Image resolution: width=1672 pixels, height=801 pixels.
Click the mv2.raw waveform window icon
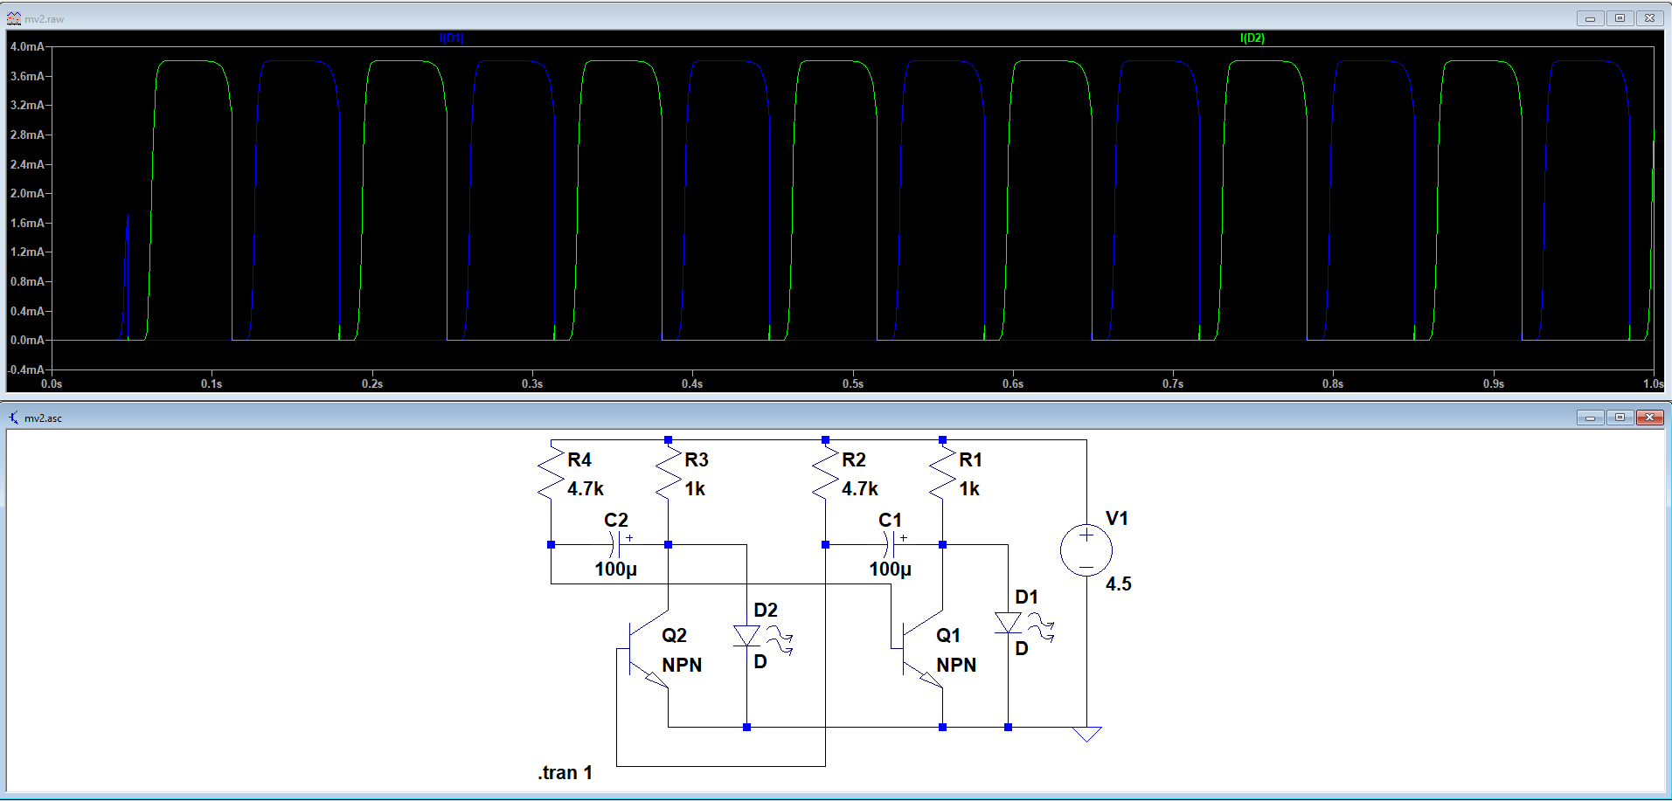point(13,18)
